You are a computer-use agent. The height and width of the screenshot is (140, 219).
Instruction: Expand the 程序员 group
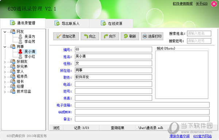[x=5, y=77]
